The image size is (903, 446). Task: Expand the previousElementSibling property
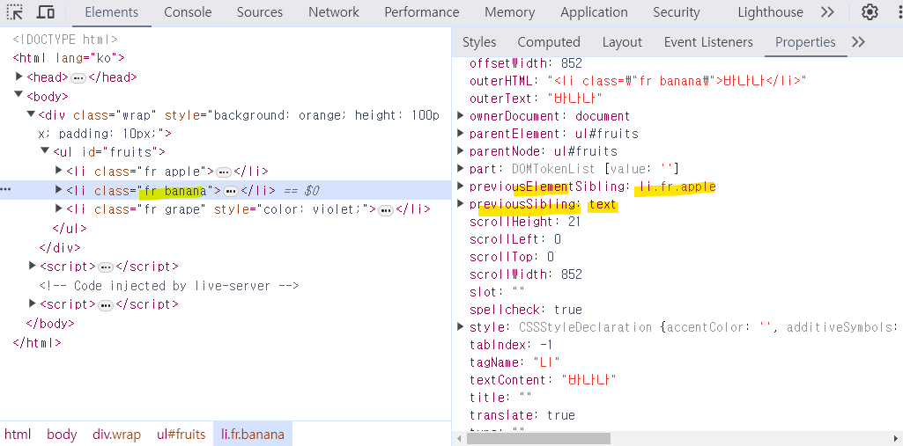[460, 186]
